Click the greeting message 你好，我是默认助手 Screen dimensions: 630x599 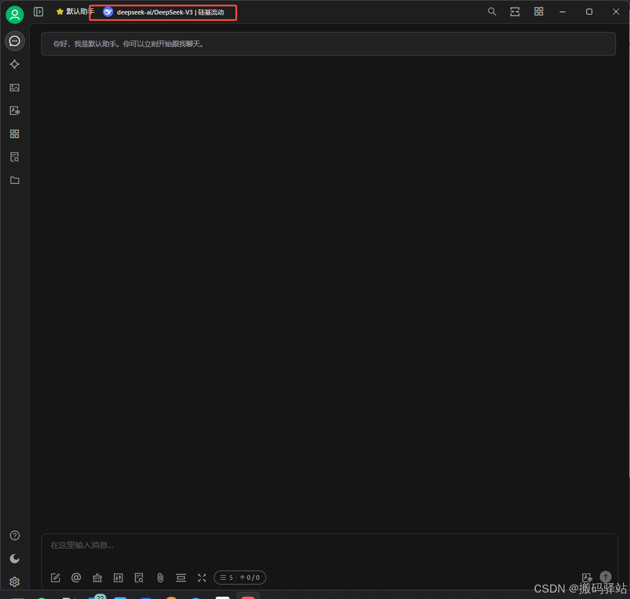coord(329,44)
